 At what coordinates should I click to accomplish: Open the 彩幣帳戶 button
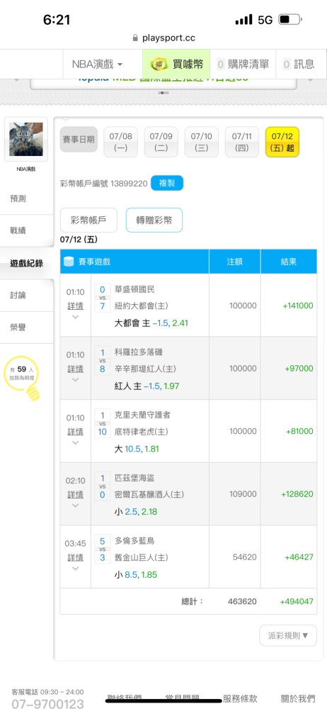pyautogui.click(x=88, y=220)
